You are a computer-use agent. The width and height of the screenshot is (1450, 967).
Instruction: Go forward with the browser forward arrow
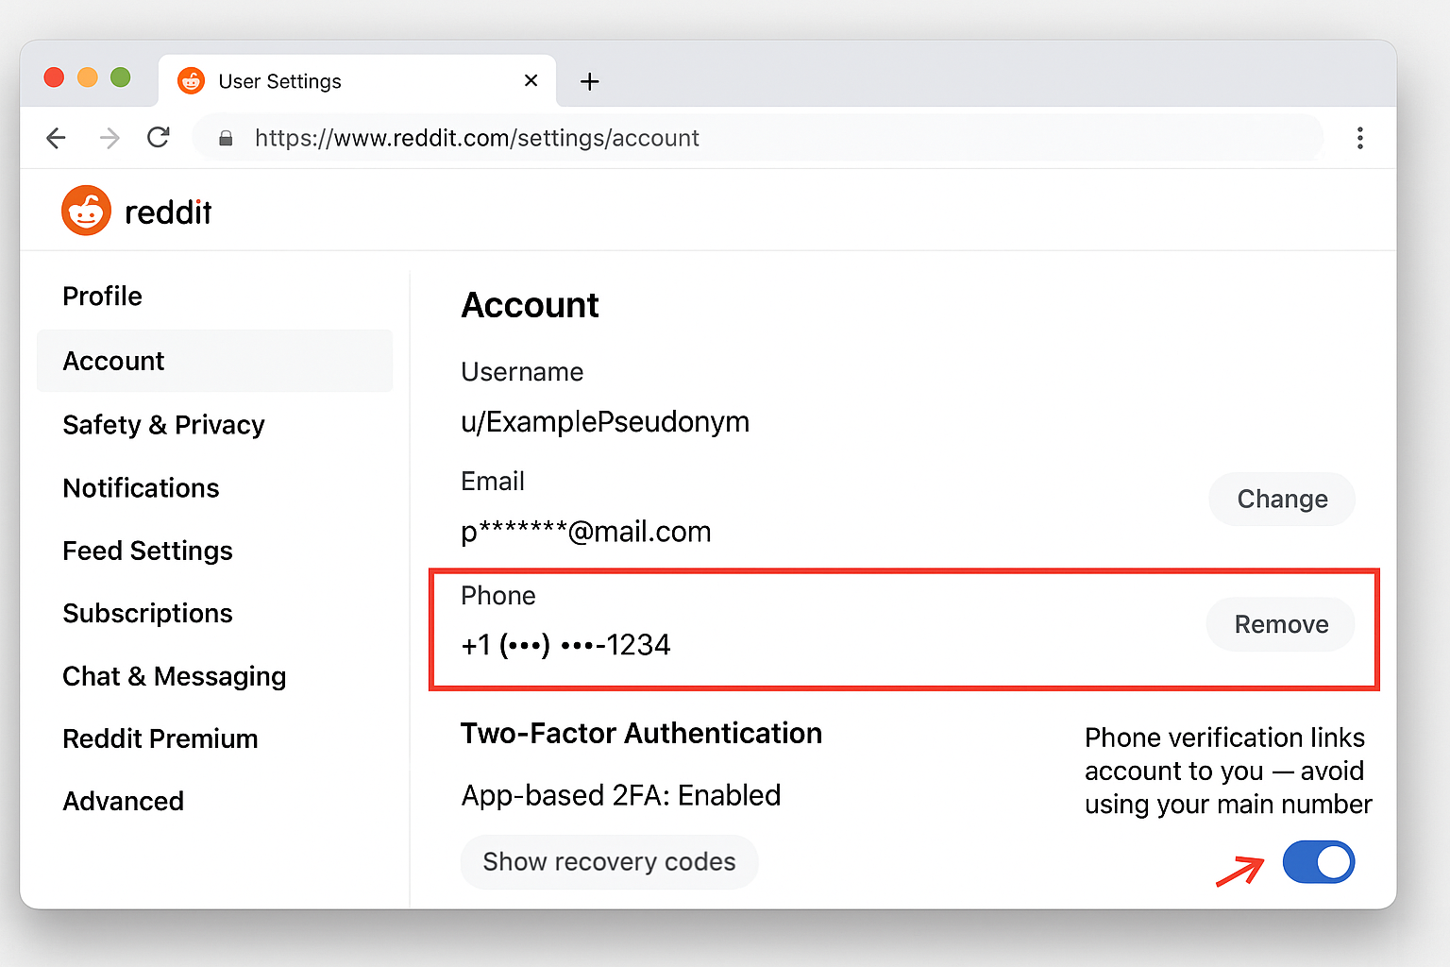pos(110,138)
